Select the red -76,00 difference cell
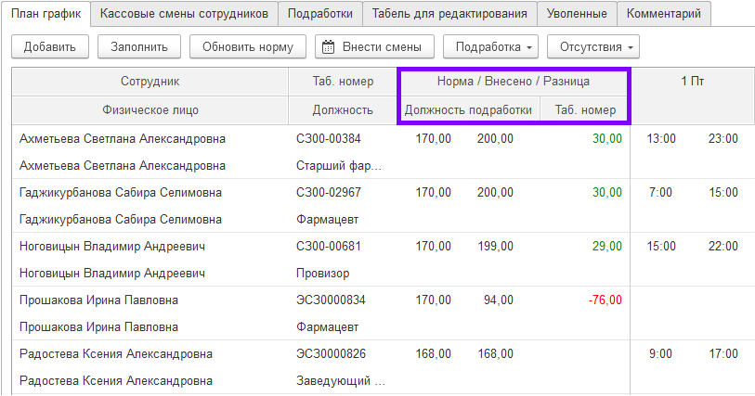This screenshot has width=755, height=396. (604, 300)
